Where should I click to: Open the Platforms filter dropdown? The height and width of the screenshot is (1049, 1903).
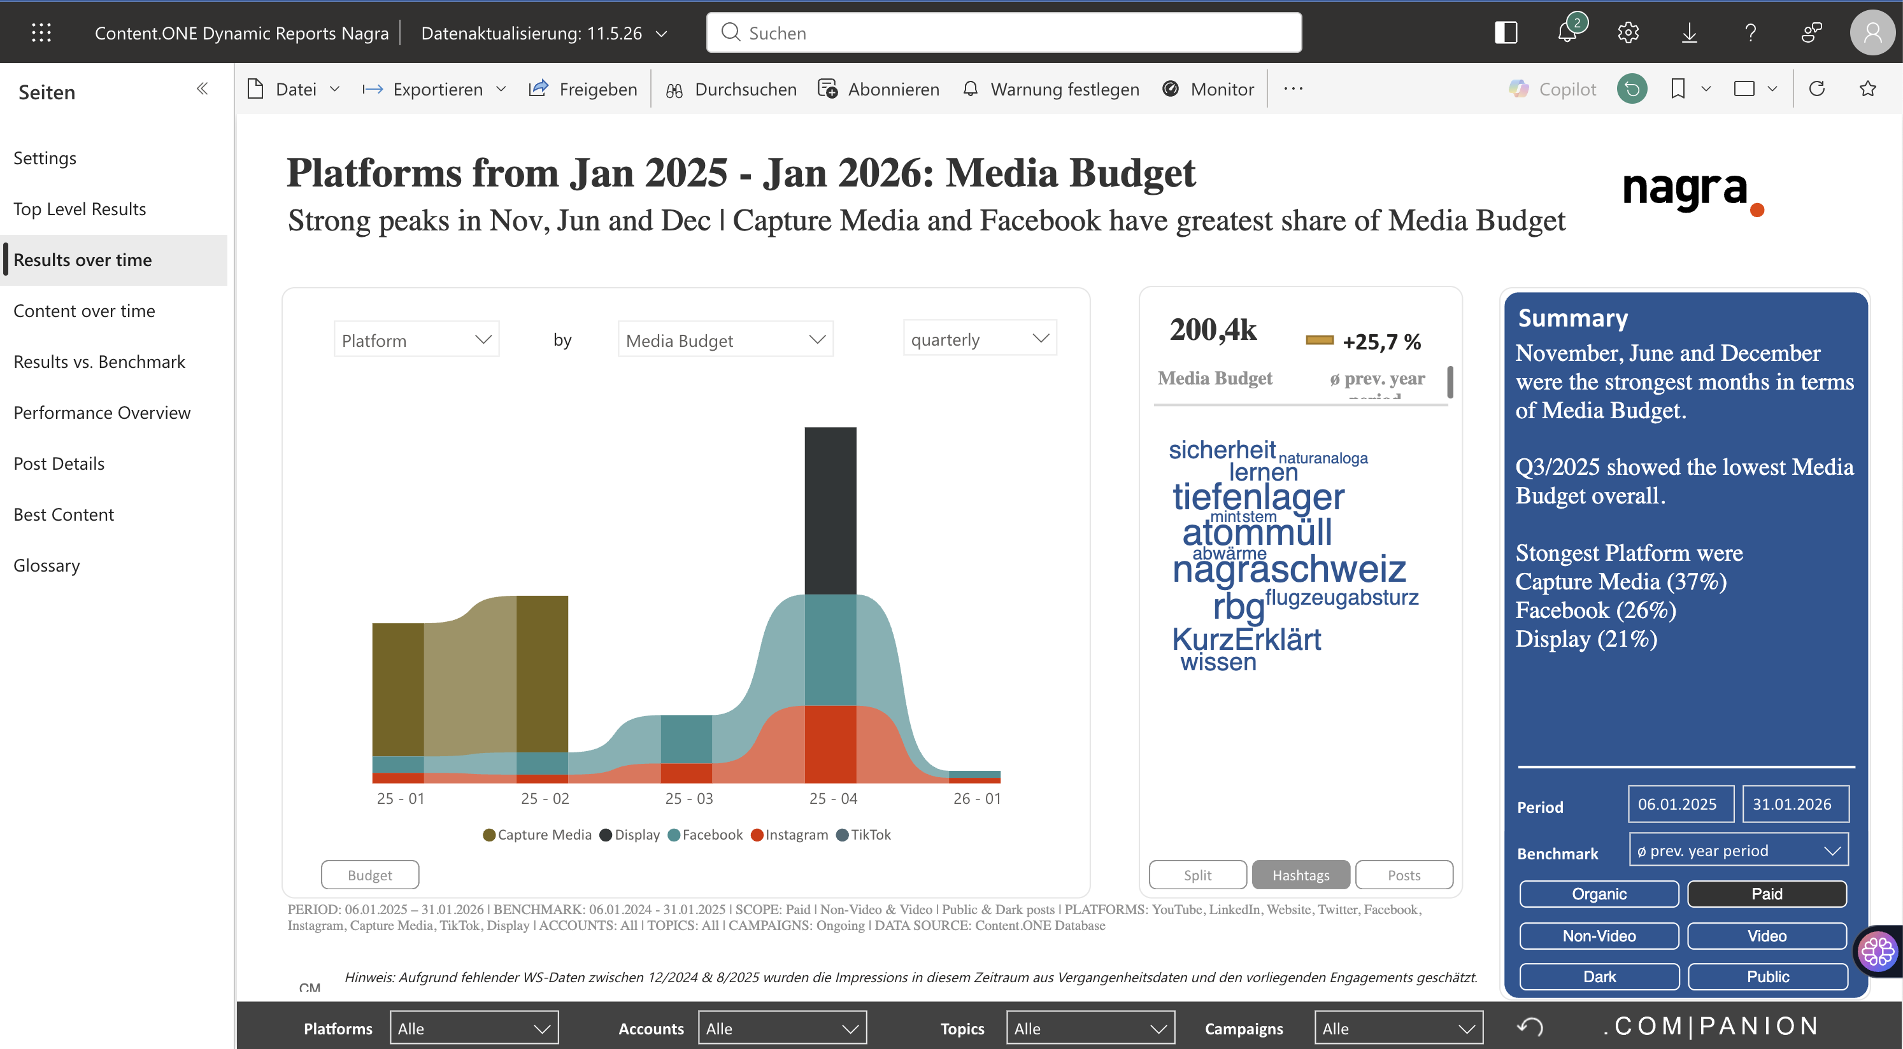click(x=474, y=1027)
